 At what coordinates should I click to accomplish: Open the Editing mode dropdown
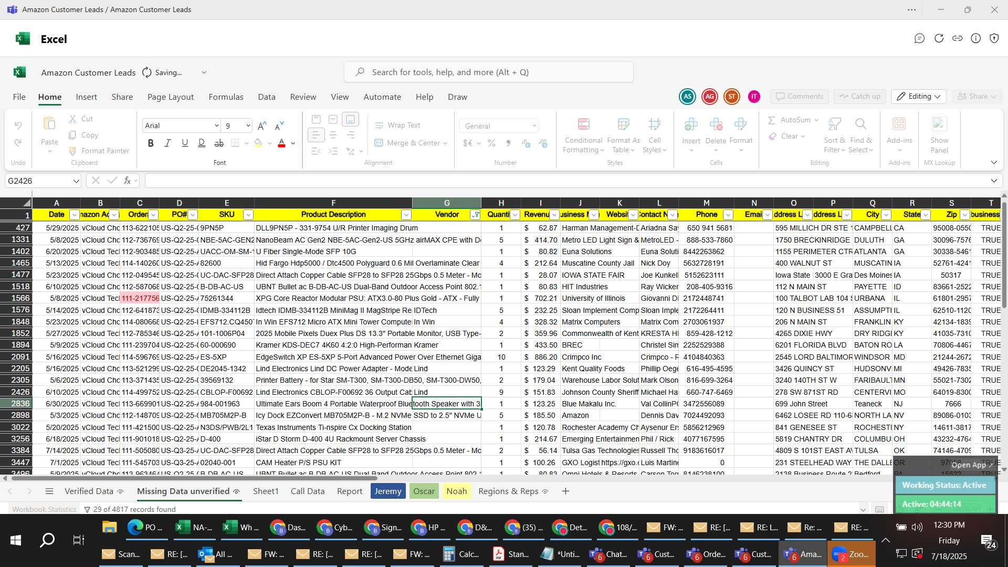(919, 97)
